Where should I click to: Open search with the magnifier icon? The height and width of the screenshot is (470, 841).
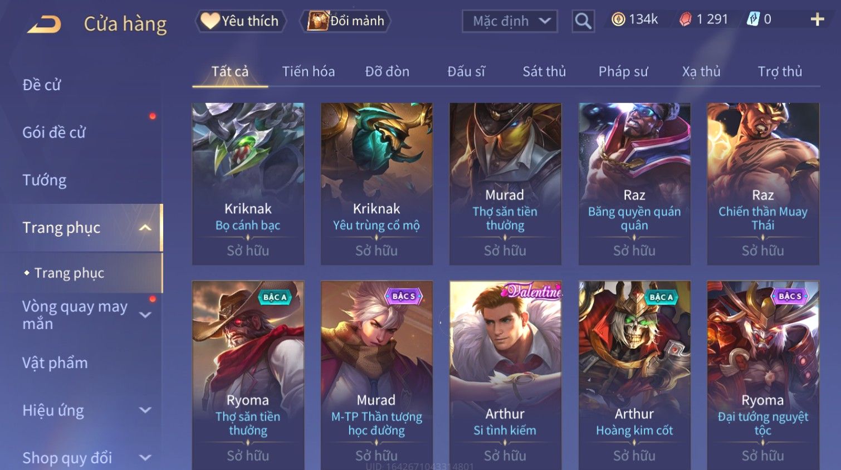(583, 21)
